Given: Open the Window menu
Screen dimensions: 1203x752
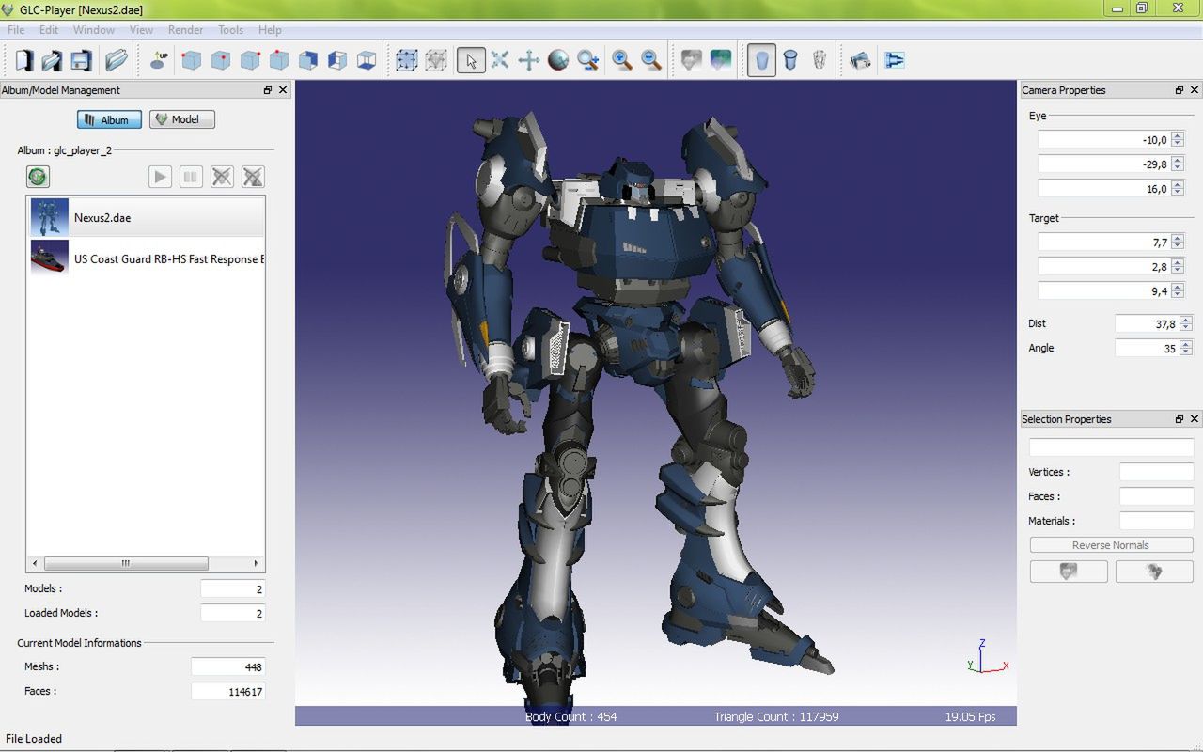Looking at the screenshot, I should tap(94, 30).
